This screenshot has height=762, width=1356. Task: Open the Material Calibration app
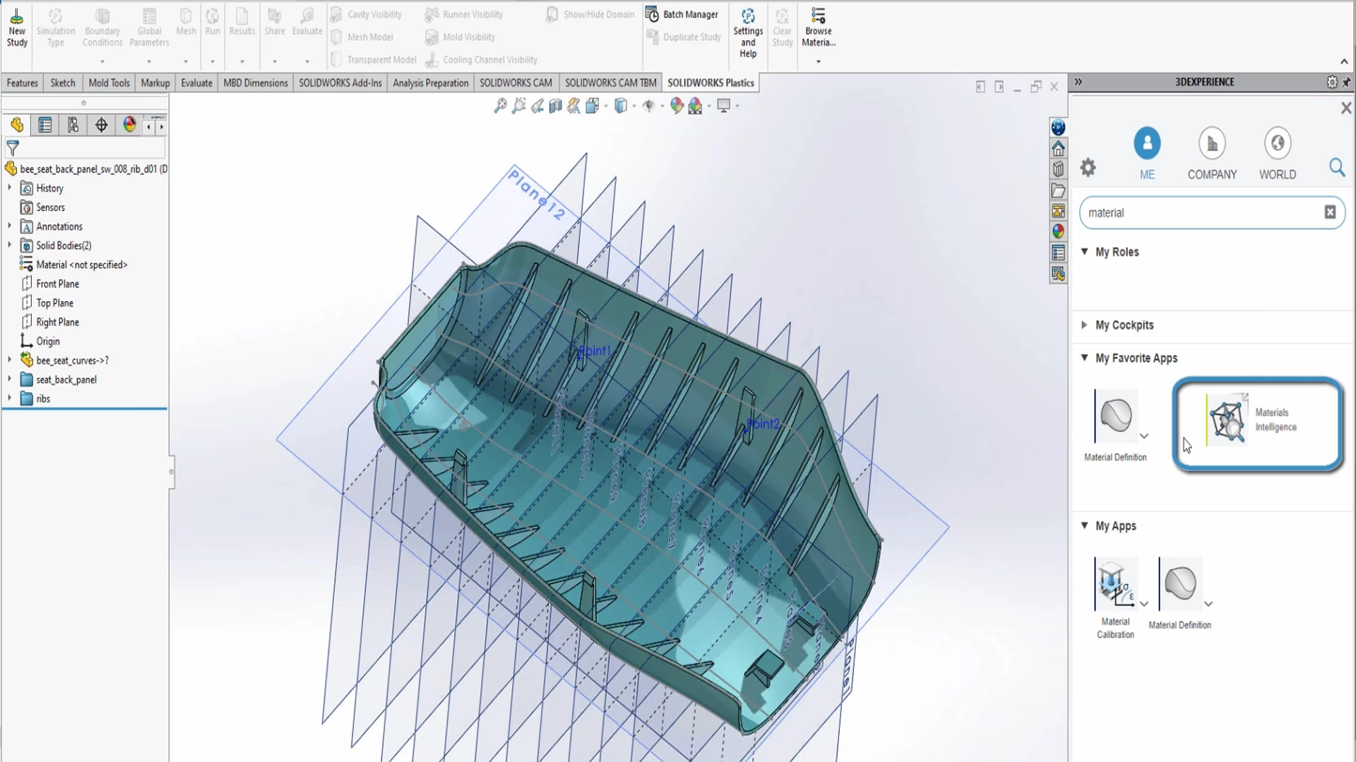[1115, 584]
